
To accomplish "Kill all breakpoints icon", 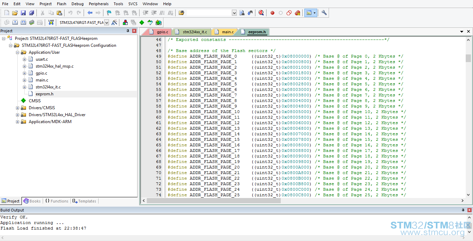I will (x=297, y=13).
